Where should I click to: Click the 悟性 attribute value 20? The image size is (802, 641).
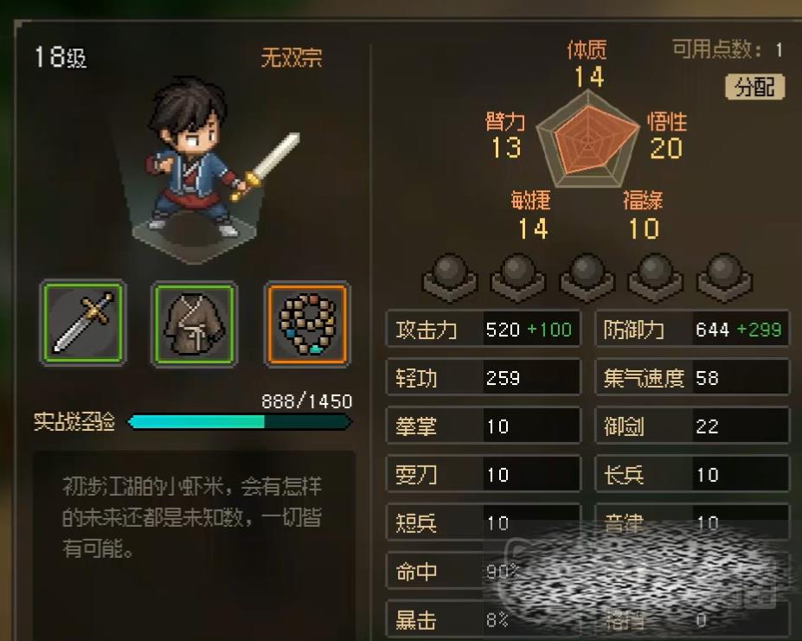(x=666, y=149)
